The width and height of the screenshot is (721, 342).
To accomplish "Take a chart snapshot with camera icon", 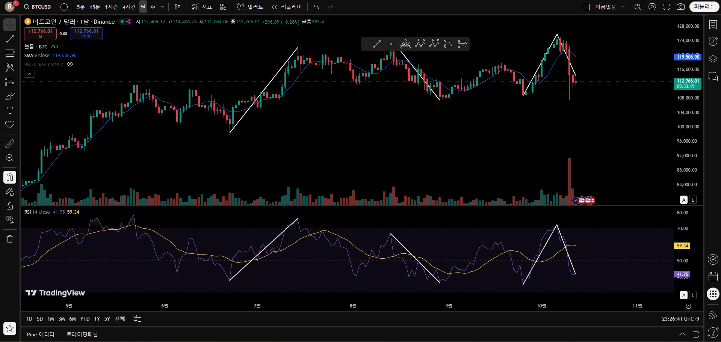I will (x=680, y=7).
